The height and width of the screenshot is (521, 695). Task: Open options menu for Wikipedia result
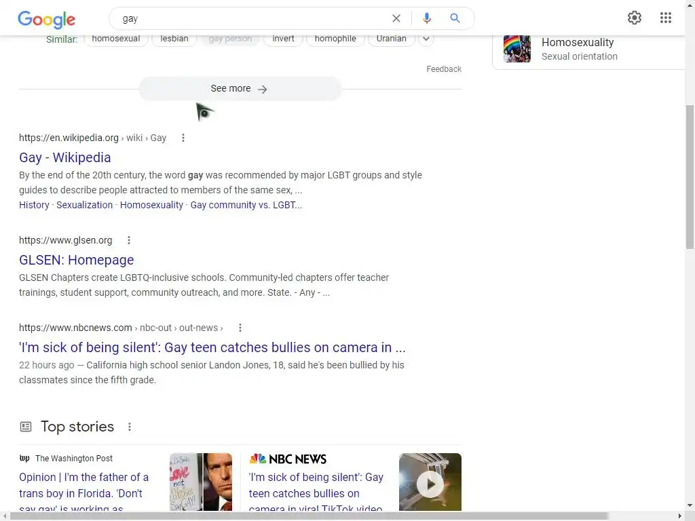(x=183, y=138)
